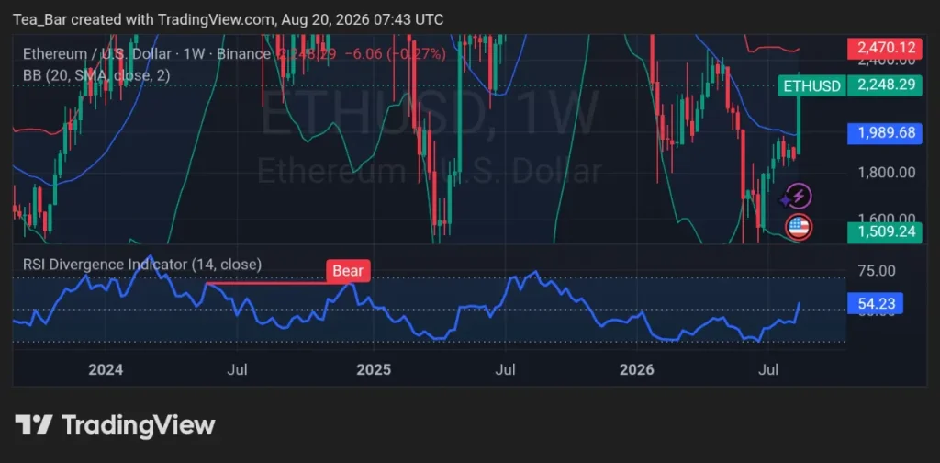Click the US flag economic event icon

(799, 227)
